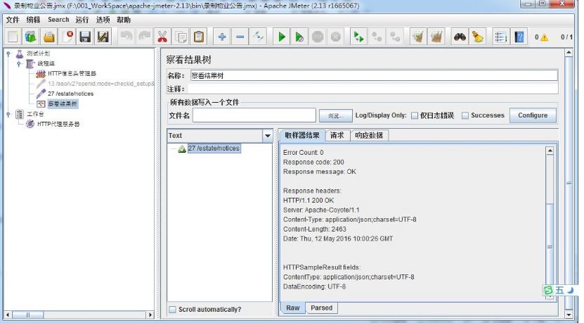The image size is (584, 323).
Task: Switch to the 请求 tab
Action: (337, 135)
